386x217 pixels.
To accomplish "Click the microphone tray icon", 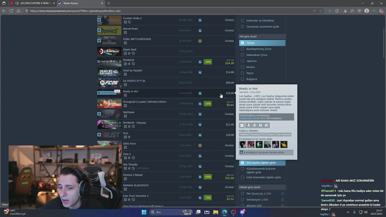I will point(354,212).
